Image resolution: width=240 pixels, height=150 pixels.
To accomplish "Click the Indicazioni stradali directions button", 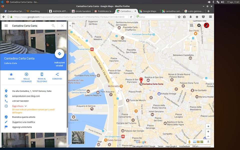I will tap(59, 54).
